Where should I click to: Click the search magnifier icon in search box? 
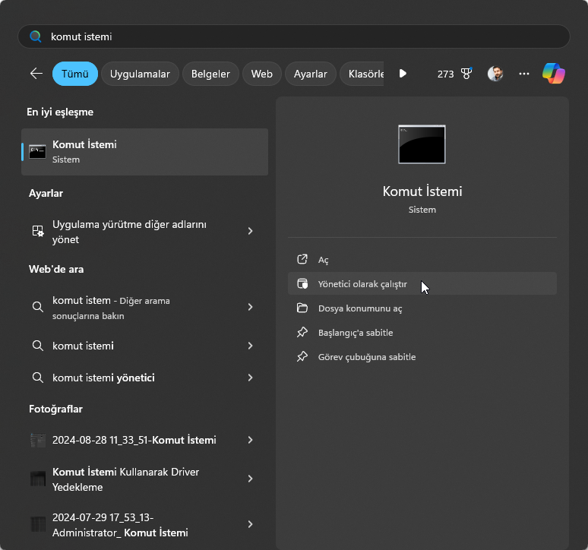coord(35,36)
